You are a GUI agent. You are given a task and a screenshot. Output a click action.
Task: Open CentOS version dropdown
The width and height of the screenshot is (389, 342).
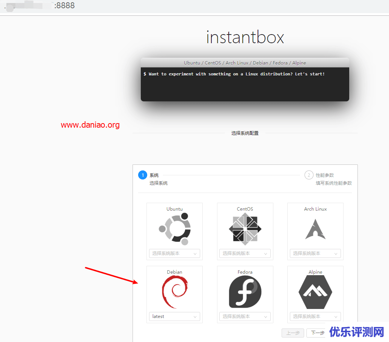point(245,253)
